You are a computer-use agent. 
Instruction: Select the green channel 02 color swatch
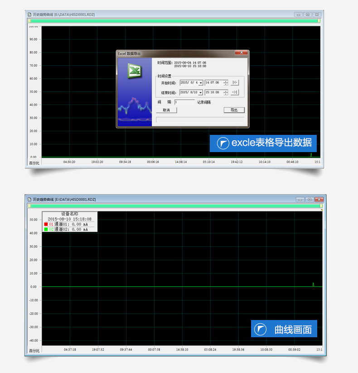pyautogui.click(x=46, y=230)
